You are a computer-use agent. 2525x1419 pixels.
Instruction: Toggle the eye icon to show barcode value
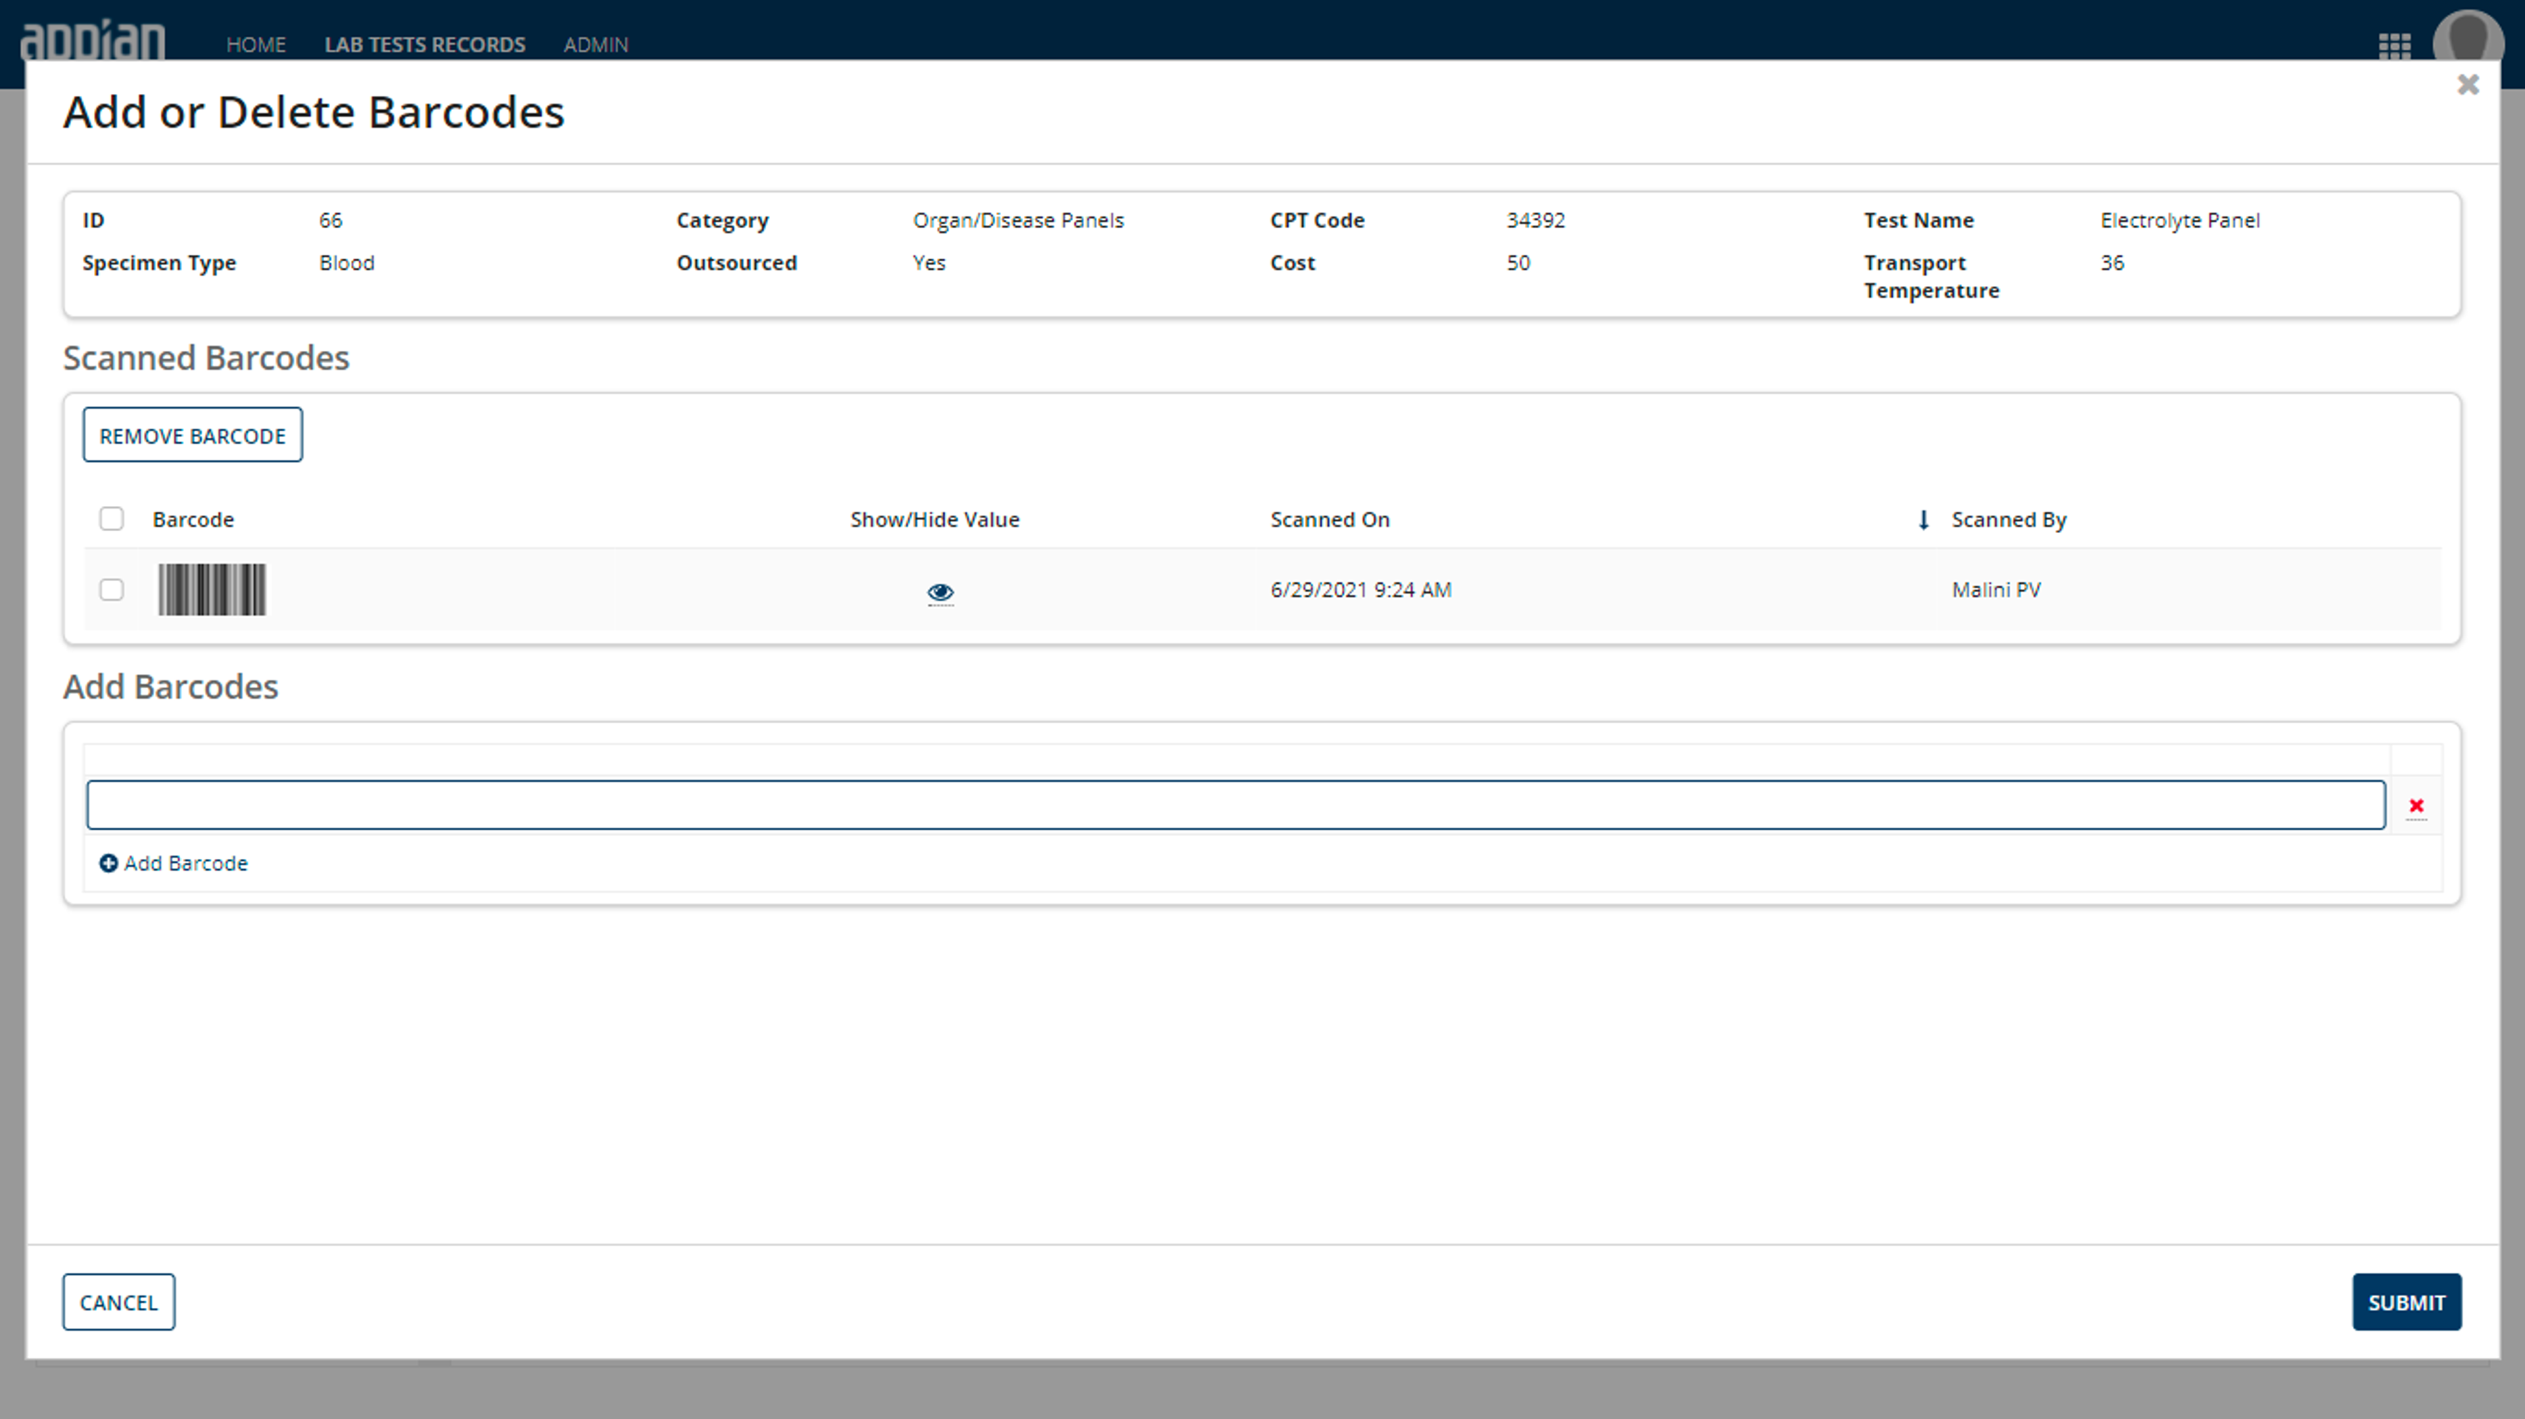[x=940, y=592]
